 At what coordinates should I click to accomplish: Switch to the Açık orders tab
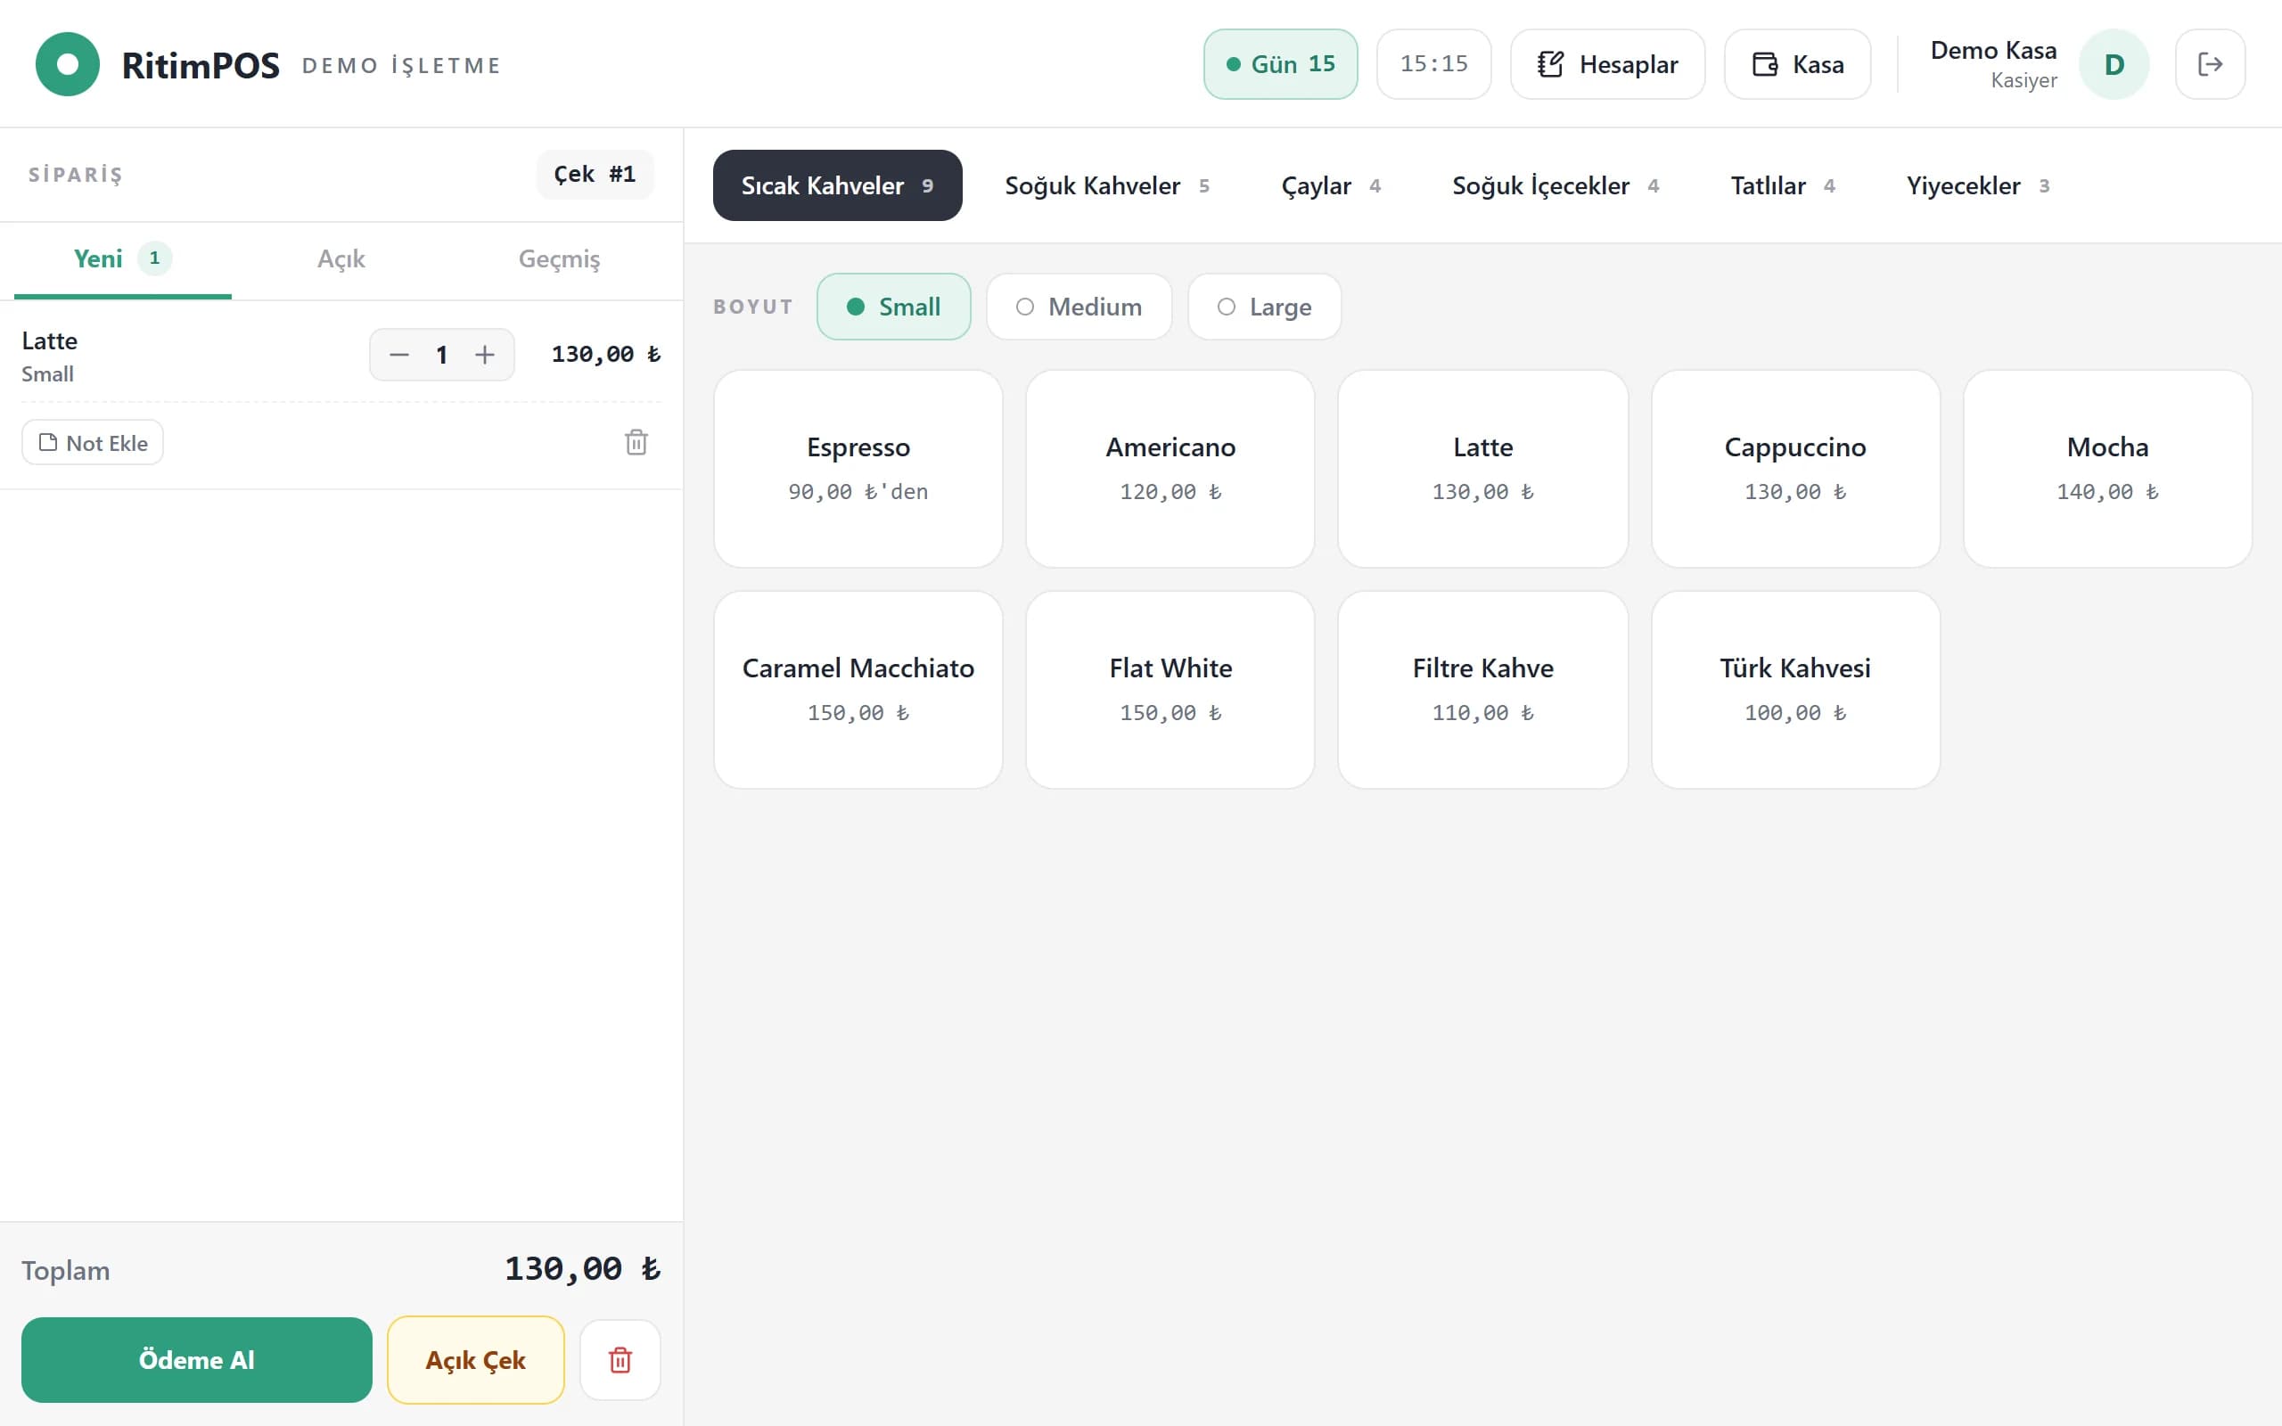point(341,259)
